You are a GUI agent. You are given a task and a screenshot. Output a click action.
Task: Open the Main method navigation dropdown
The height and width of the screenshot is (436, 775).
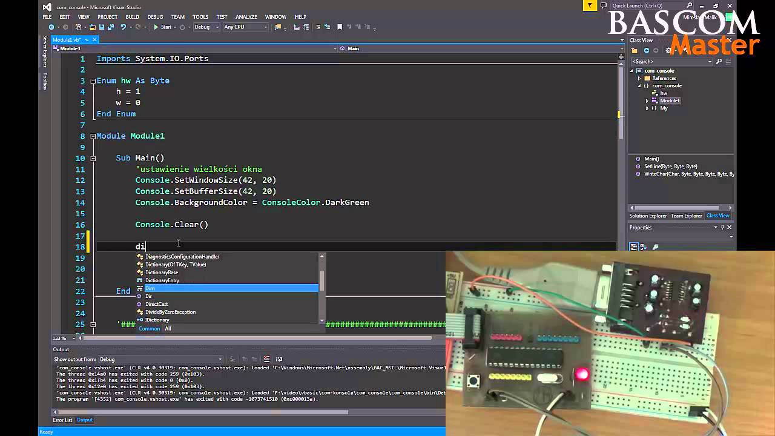pos(481,48)
